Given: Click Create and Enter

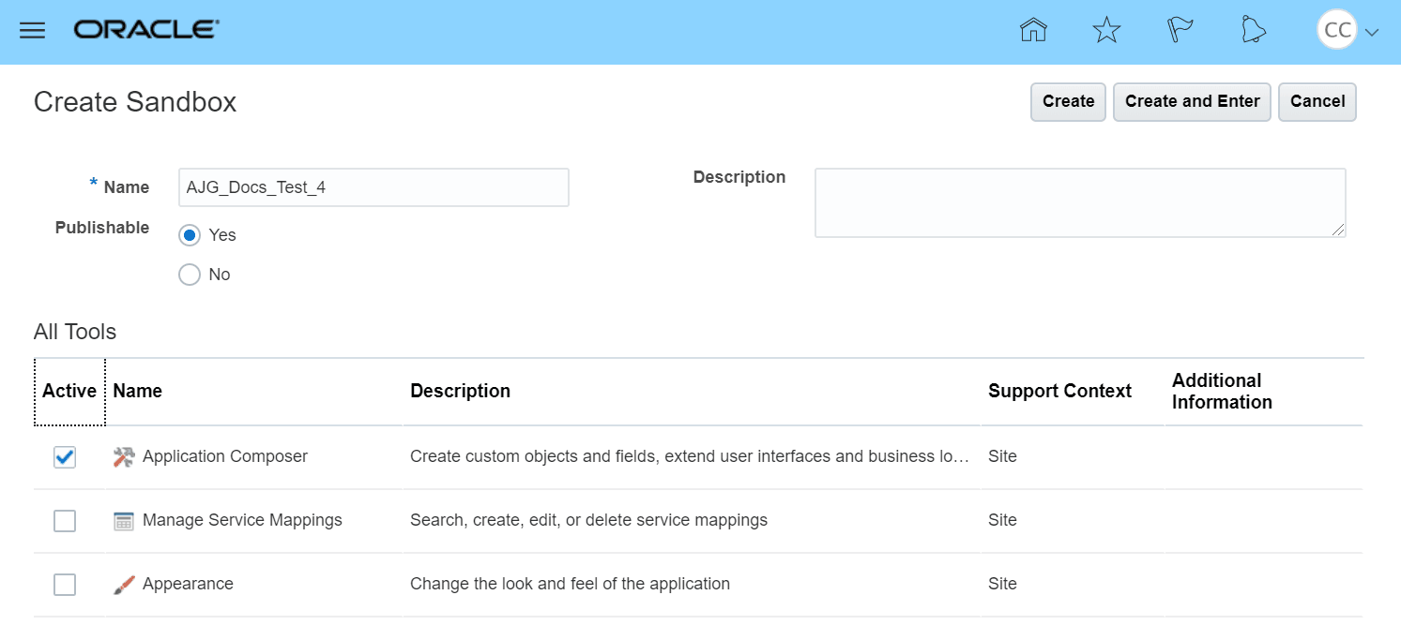Looking at the screenshot, I should pyautogui.click(x=1192, y=101).
